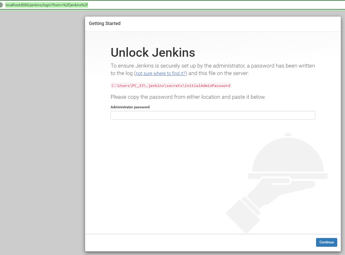
Task: Focus the Administrator password field
Action: (x=213, y=115)
